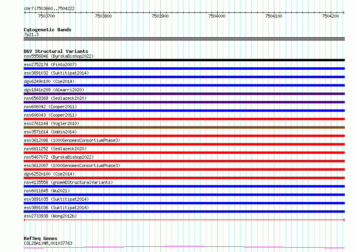Click the red nsv606043 (Cooper2011) bar
Image resolution: width=356 pixels, height=252 pixels.
tap(184, 119)
